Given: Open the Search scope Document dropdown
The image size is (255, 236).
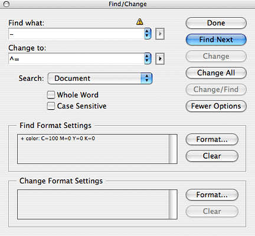Looking at the screenshot, I should pos(100,78).
